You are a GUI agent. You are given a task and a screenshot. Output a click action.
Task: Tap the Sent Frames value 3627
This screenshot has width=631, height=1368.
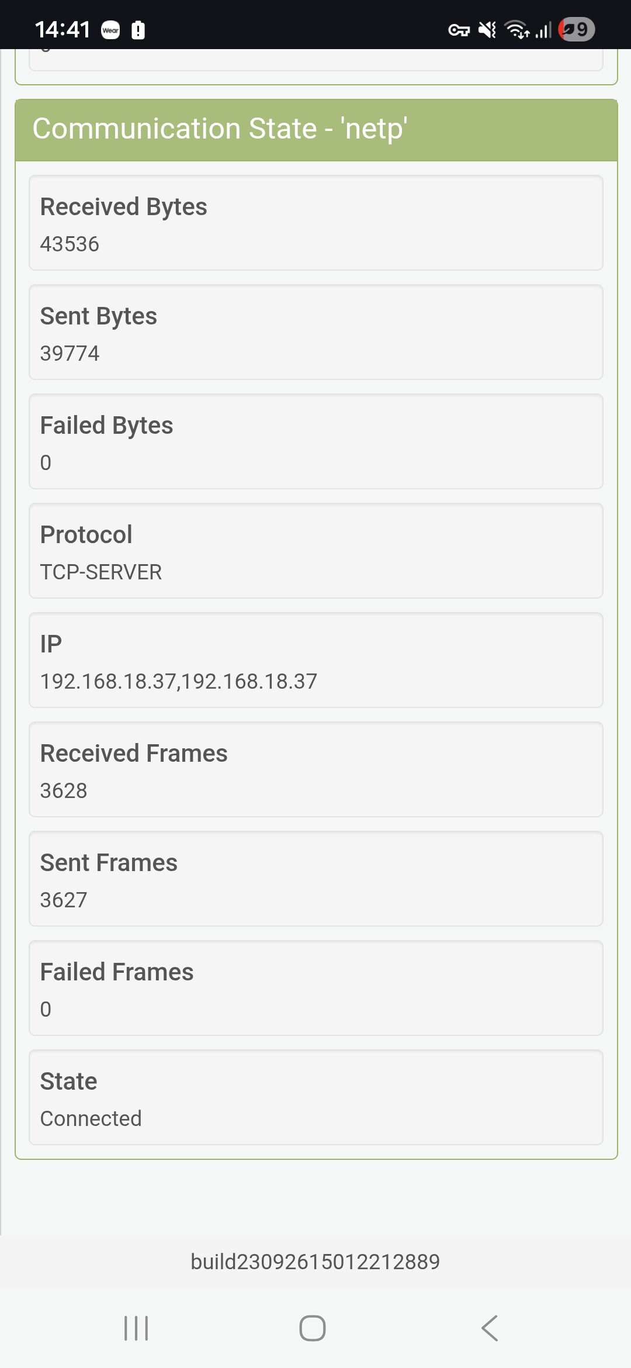[64, 900]
